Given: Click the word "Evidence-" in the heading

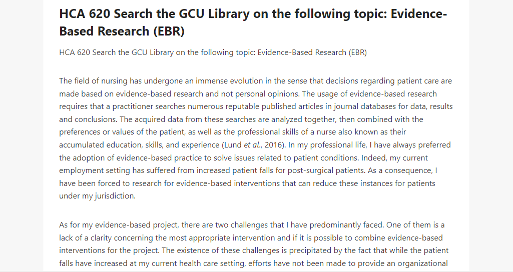Looking at the screenshot, I should [x=419, y=14].
